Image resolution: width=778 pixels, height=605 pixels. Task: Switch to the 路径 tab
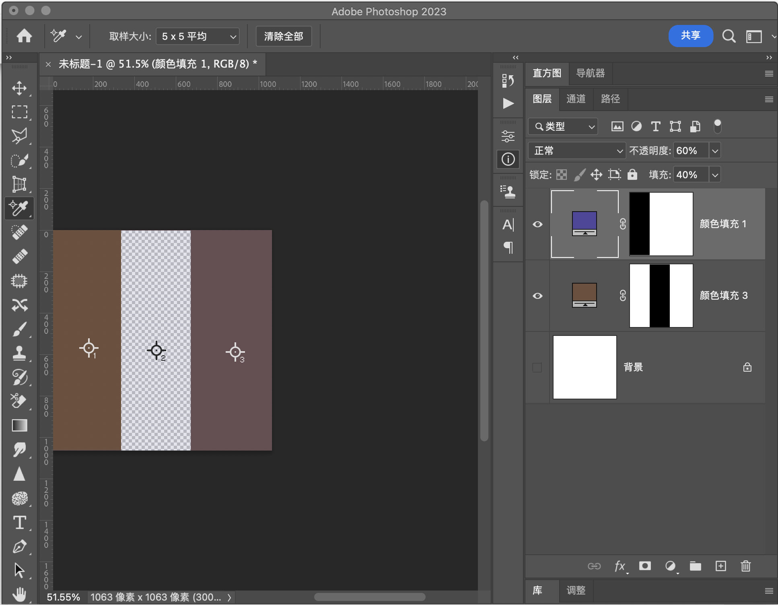[x=610, y=99]
